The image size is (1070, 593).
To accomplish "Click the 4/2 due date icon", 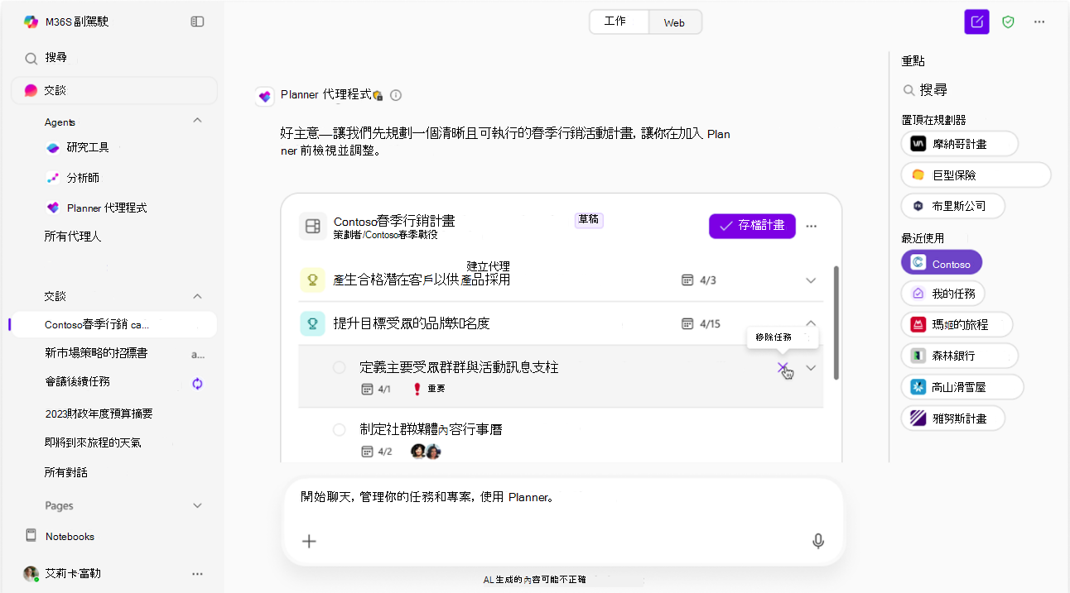I will tap(368, 452).
